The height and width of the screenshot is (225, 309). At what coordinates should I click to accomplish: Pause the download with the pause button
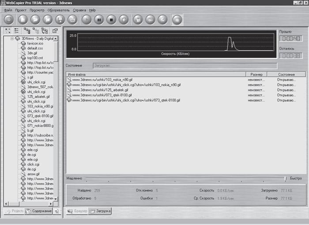point(99,19)
